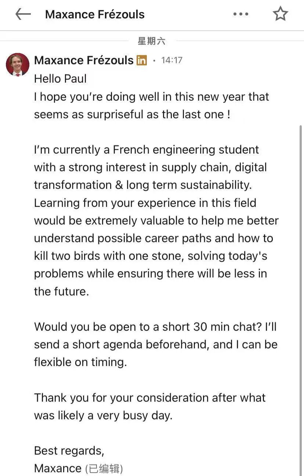
Task: Click the "flexible on timing." line
Action: point(80,362)
